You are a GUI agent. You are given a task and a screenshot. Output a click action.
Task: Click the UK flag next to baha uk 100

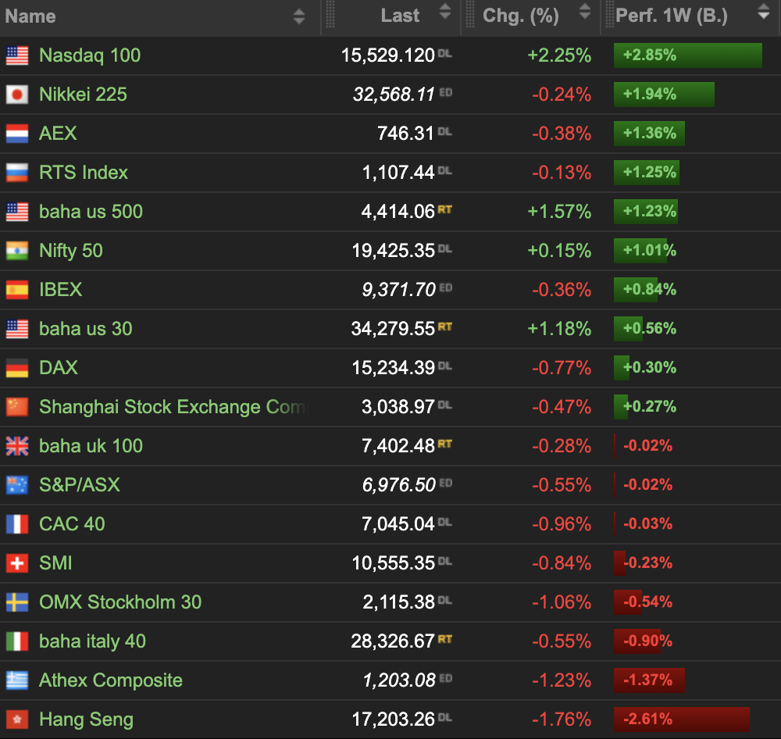click(17, 446)
